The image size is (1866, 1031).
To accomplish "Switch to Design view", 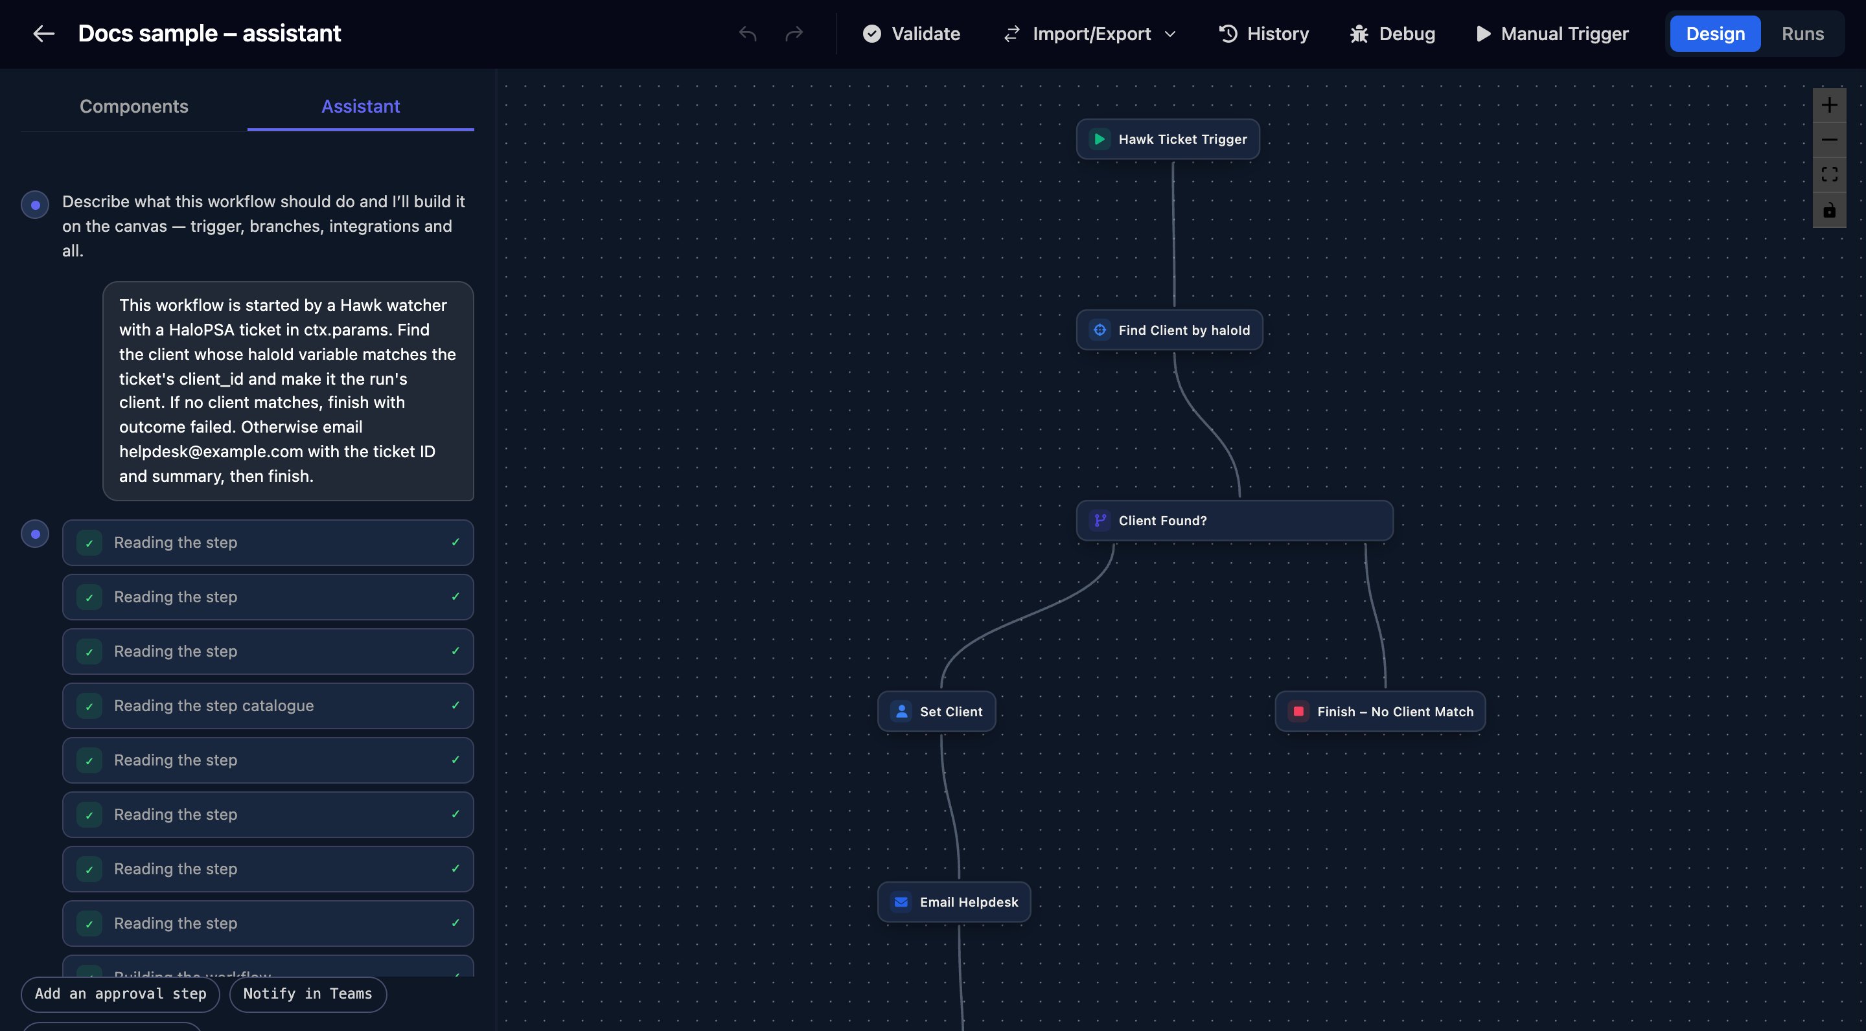I will (1714, 33).
